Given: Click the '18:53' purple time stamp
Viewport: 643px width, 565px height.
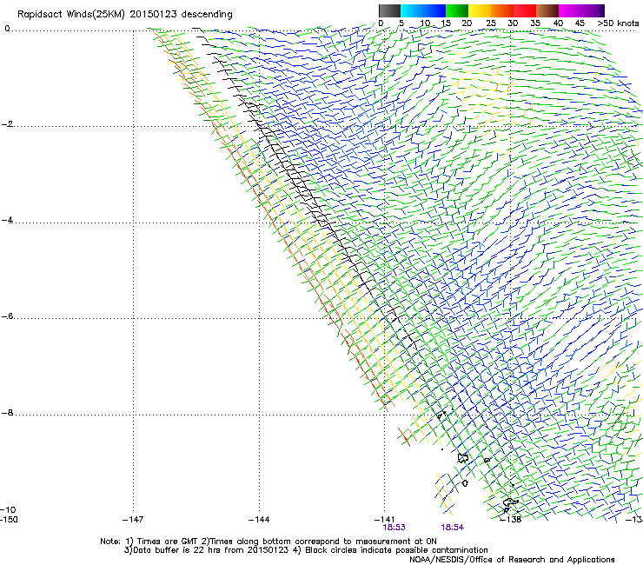Looking at the screenshot, I should (x=394, y=528).
